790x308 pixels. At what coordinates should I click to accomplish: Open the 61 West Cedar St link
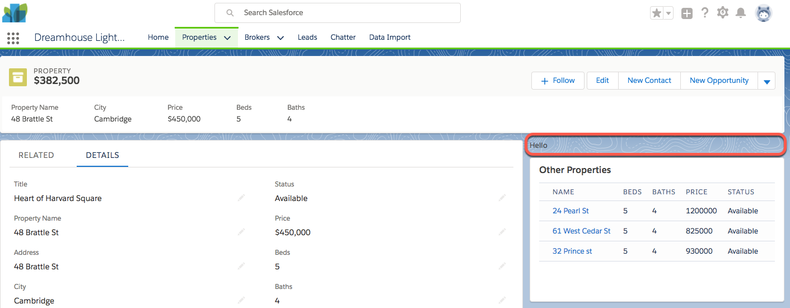click(581, 231)
